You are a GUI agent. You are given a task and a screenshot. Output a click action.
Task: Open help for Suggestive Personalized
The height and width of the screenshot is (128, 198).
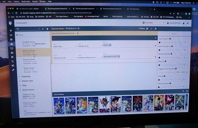[176, 68]
